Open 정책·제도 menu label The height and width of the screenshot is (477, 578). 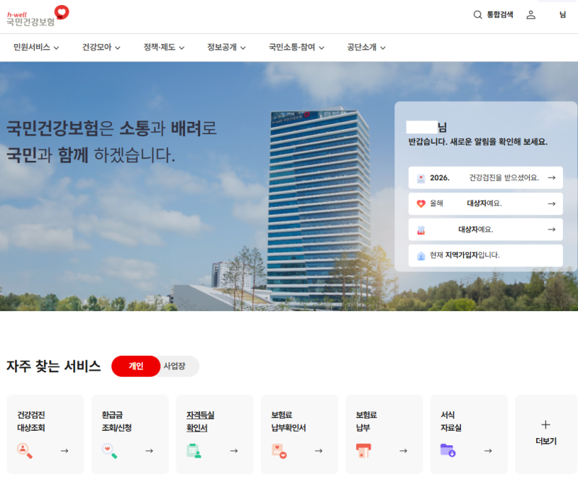pos(159,47)
